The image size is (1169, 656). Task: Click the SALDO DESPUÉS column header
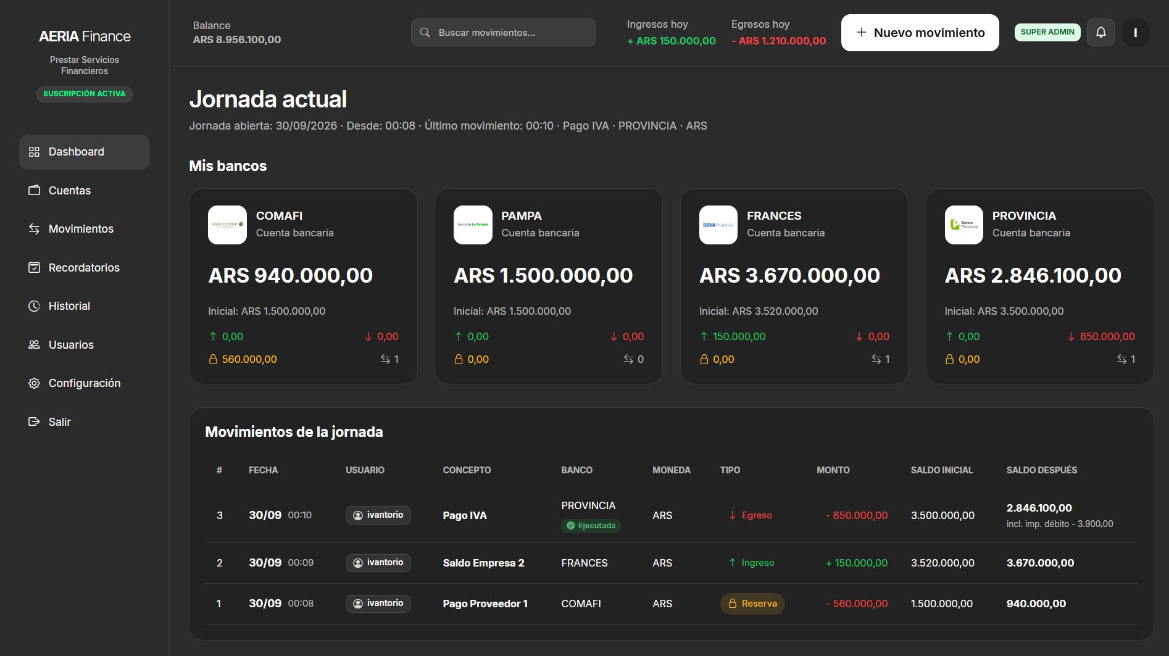point(1042,470)
